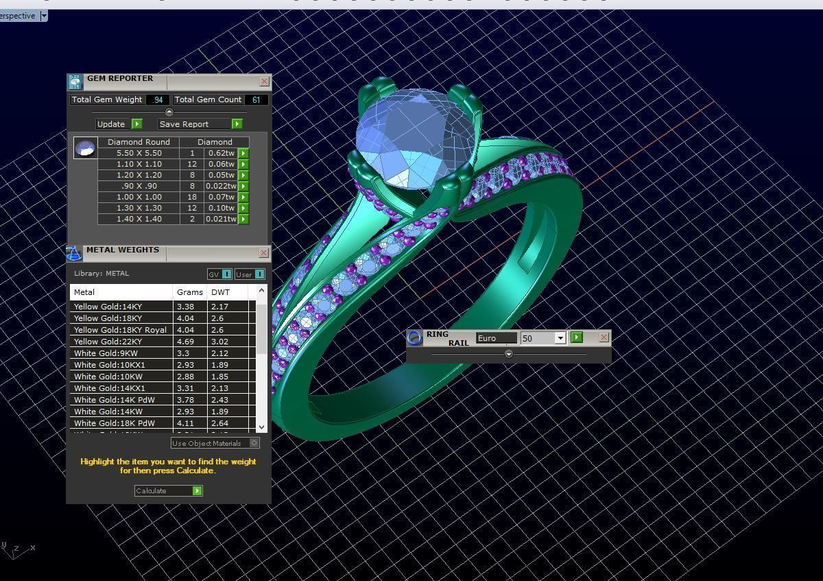Close the Ring Rail panel
This screenshot has height=581, width=823.
(x=604, y=337)
